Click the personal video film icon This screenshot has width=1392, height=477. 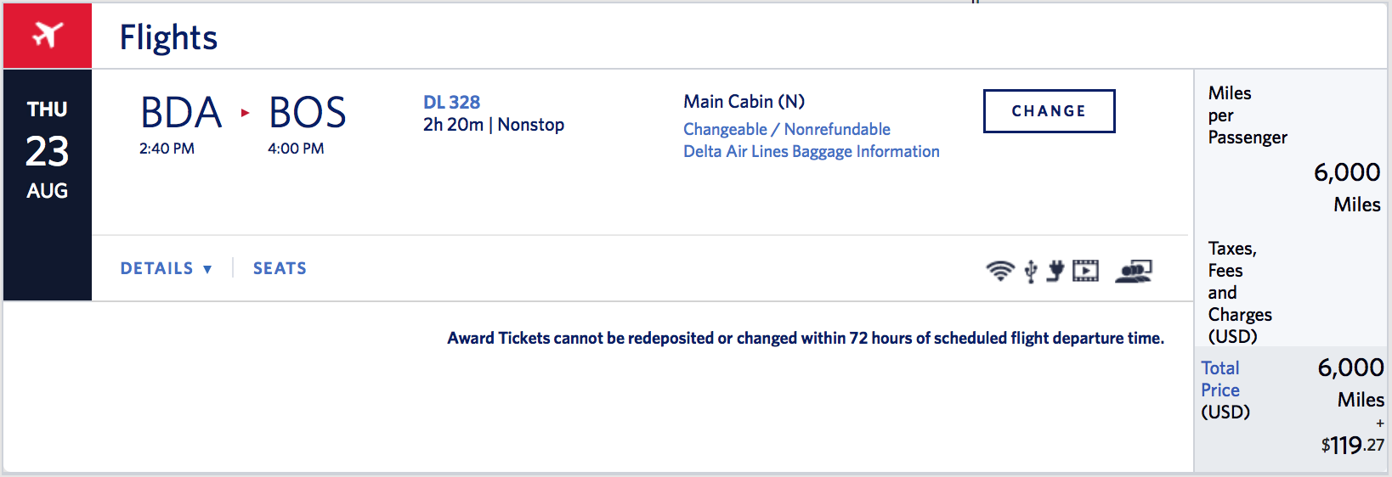click(x=1085, y=271)
